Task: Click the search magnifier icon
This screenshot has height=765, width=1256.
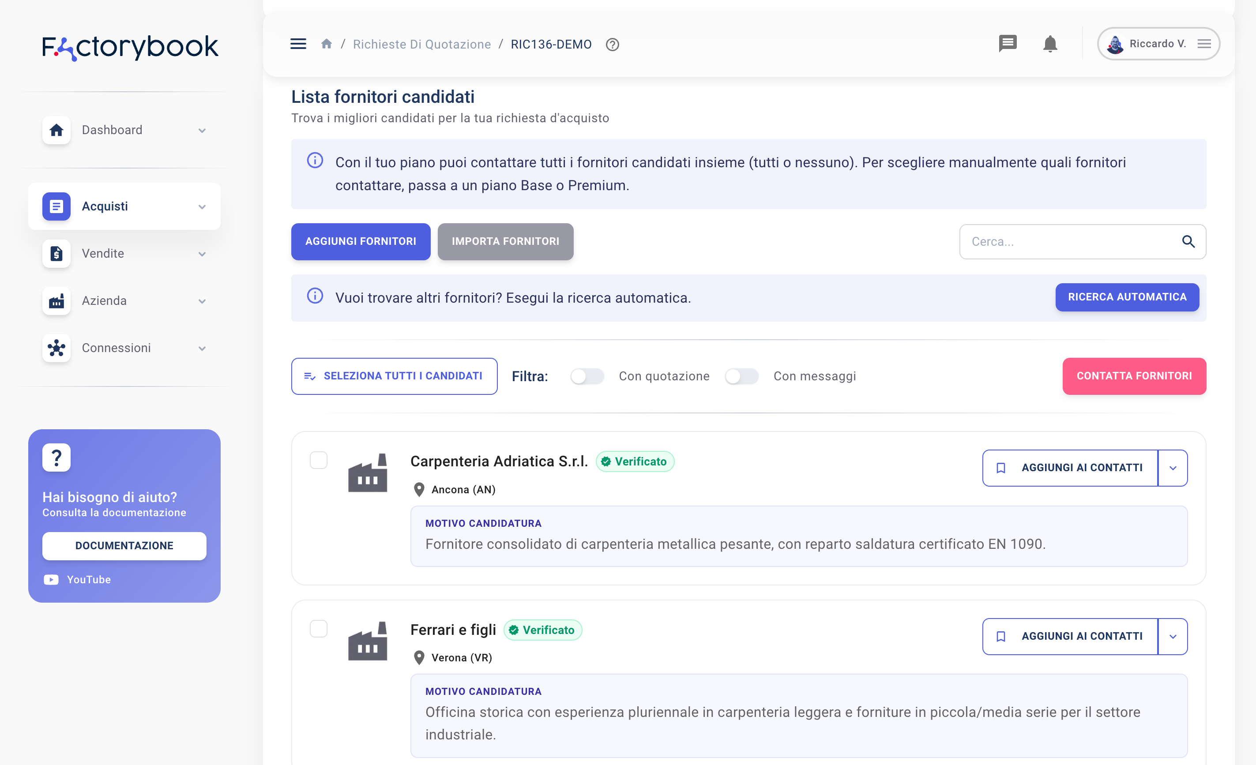Action: click(x=1188, y=242)
